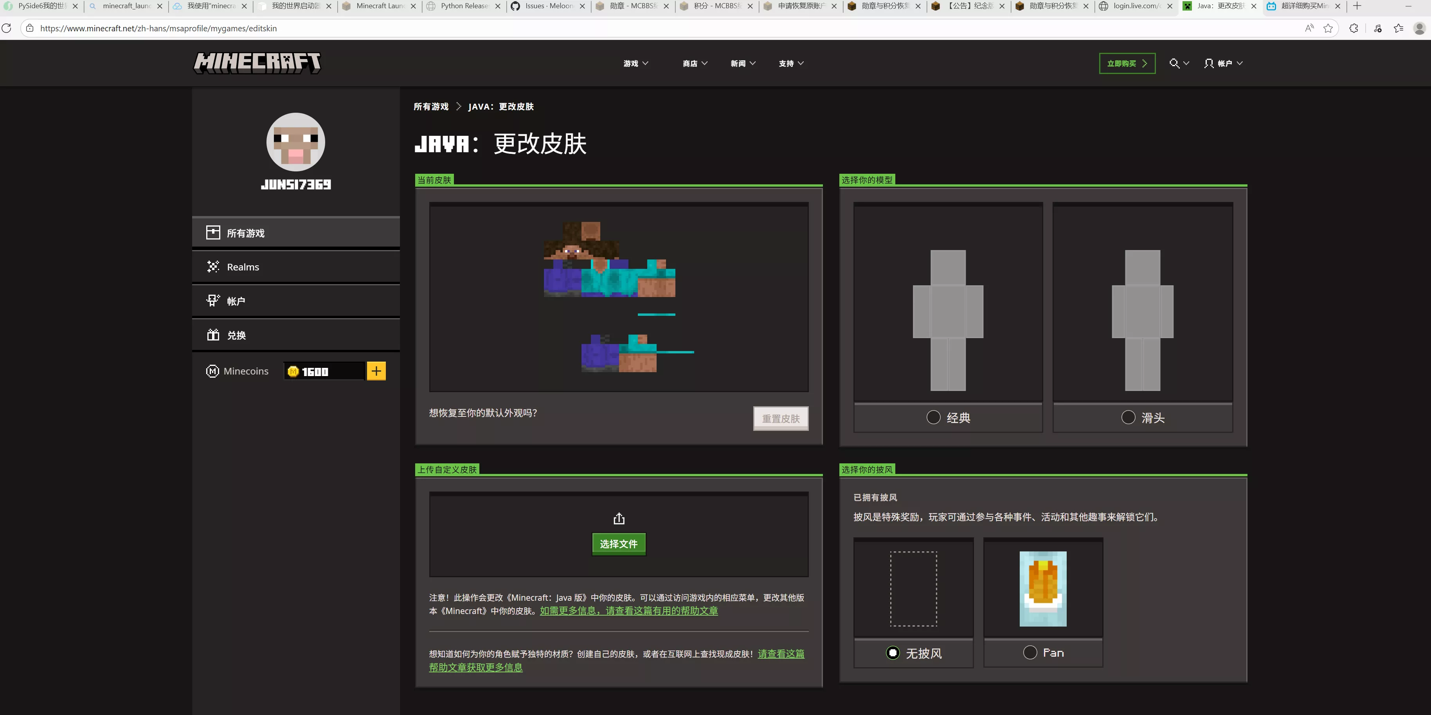Open the search magnifier dropdown

1179,63
